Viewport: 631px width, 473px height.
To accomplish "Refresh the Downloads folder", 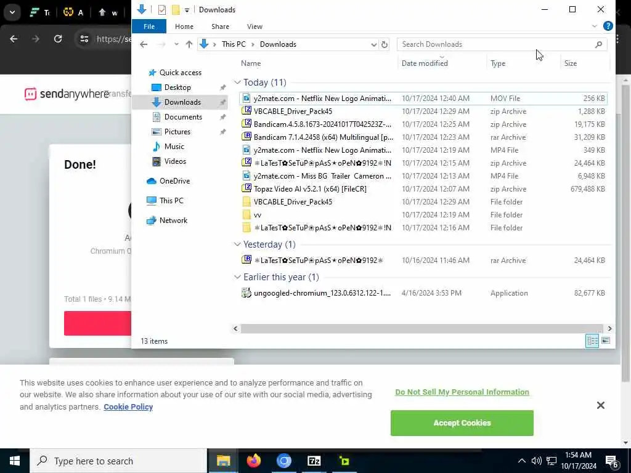I will pyautogui.click(x=385, y=44).
